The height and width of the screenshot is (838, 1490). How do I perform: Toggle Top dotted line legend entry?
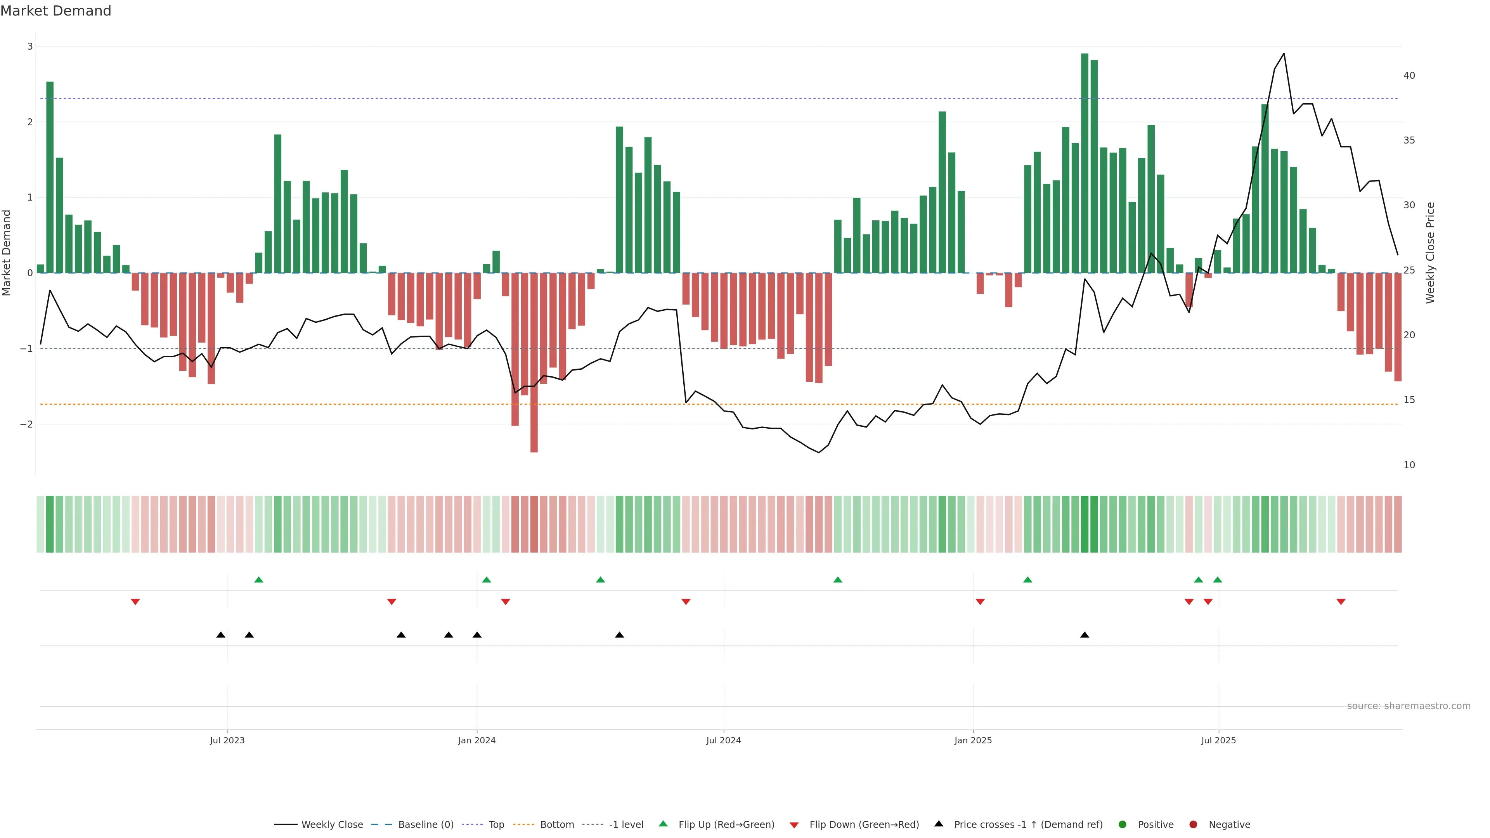click(x=496, y=825)
